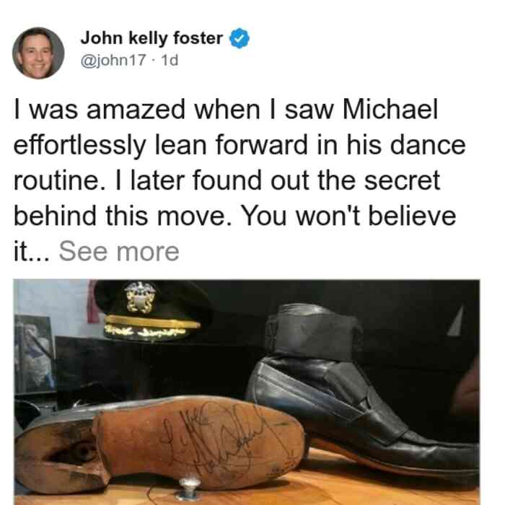Viewport: 505px width, 505px height.
Task: Click the black ankle strap on the shoe
Action: click(x=314, y=333)
